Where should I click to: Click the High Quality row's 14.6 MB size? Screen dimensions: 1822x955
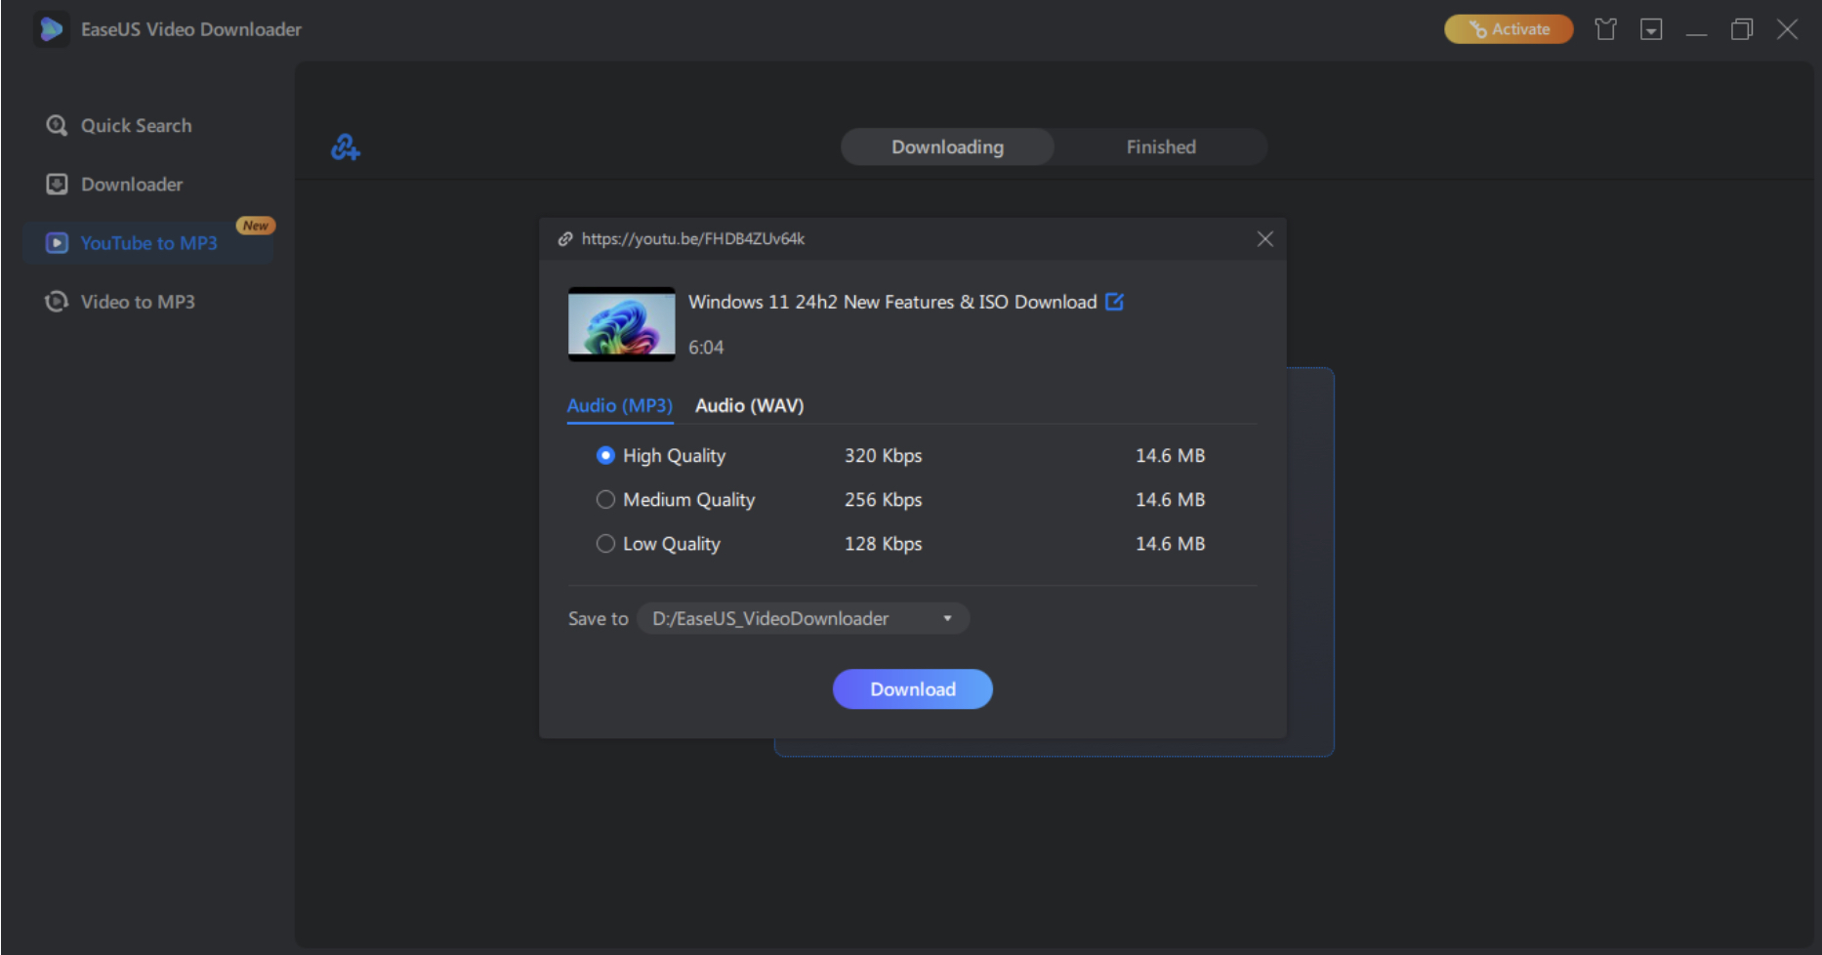pyautogui.click(x=1171, y=456)
